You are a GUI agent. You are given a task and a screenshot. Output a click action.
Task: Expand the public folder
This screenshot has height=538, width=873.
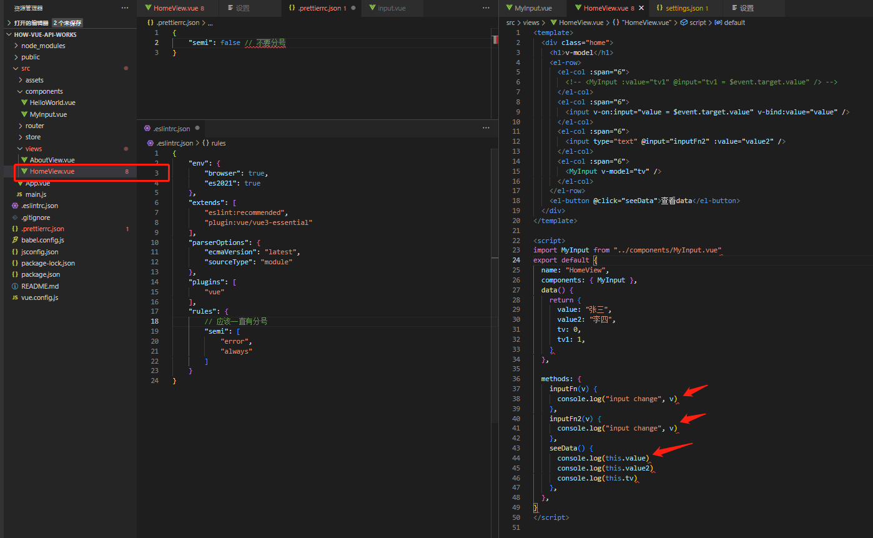coord(16,57)
